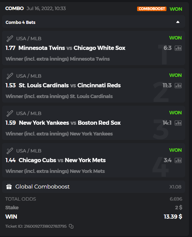Click the orange COMBOBOOST badge
The image size is (192, 237).
(x=152, y=9)
